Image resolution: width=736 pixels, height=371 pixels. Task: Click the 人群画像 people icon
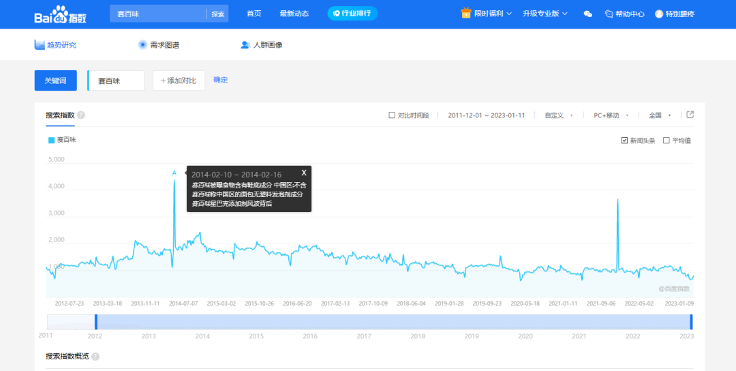245,45
